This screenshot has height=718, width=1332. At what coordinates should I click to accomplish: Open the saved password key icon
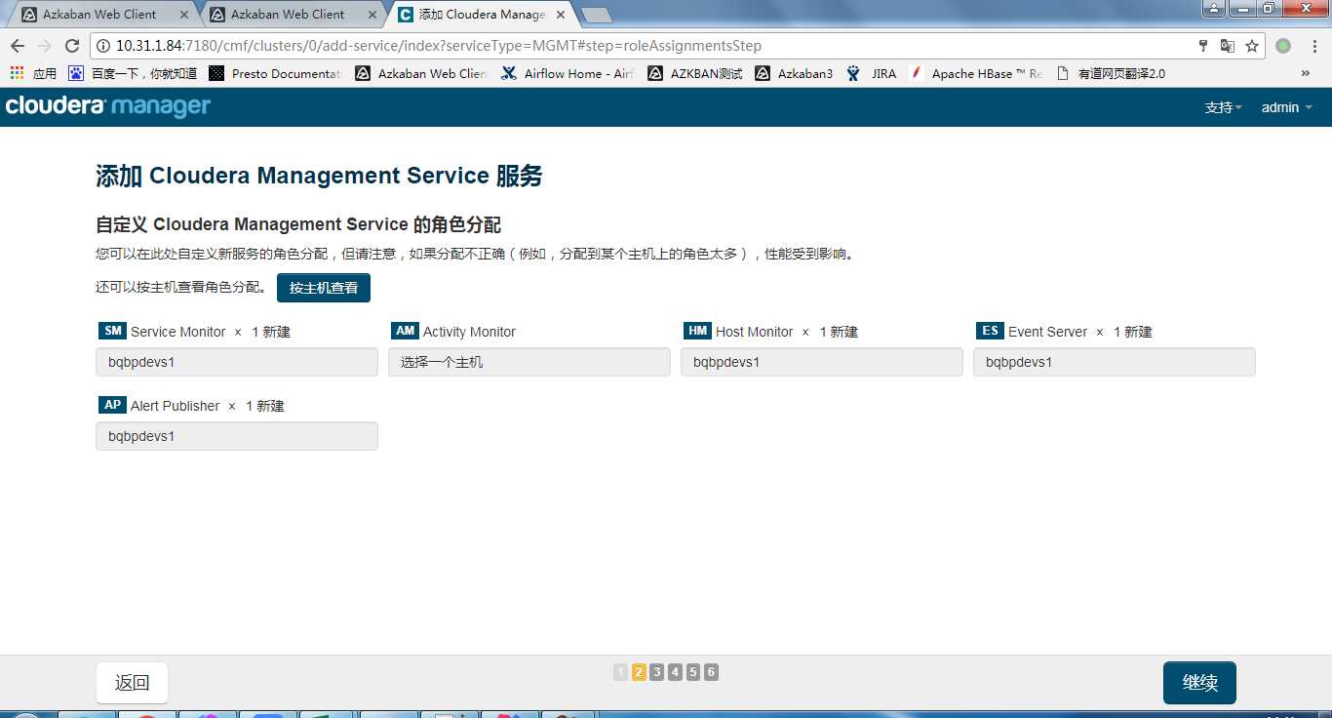[x=1203, y=46]
